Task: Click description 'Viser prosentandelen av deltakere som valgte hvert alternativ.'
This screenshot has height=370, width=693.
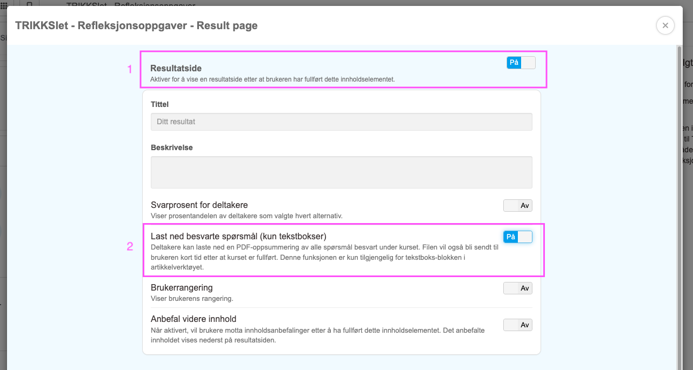Action: (x=247, y=216)
